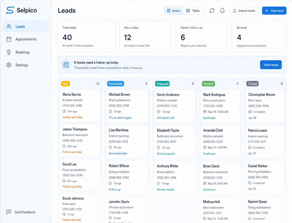This screenshot has width=292, height=223.
Task: Open the notifications bell icon
Action: coord(222,11)
